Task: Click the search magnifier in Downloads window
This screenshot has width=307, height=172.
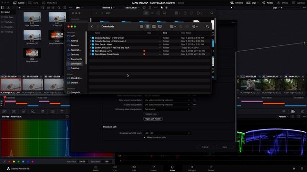Action: [207, 27]
